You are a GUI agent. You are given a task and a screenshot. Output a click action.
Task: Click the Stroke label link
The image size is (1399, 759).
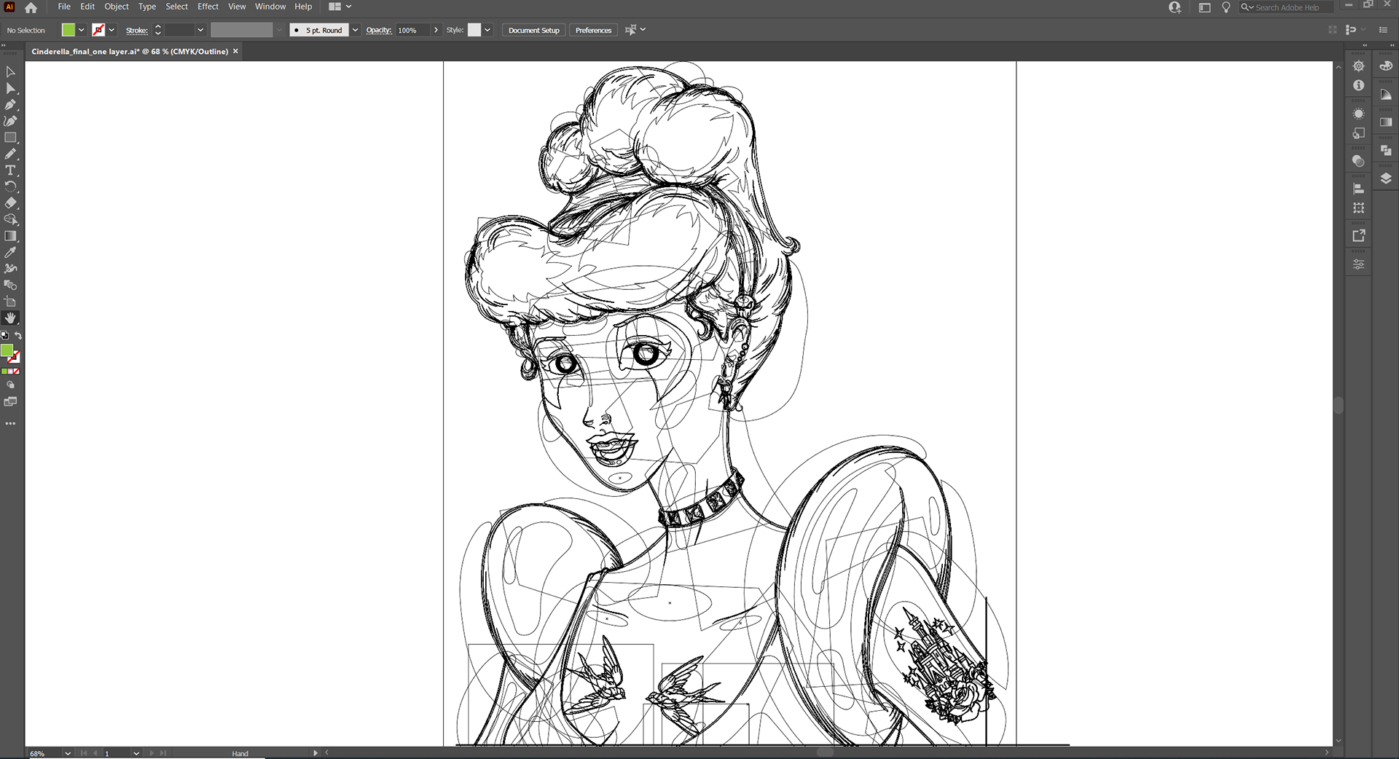[136, 31]
